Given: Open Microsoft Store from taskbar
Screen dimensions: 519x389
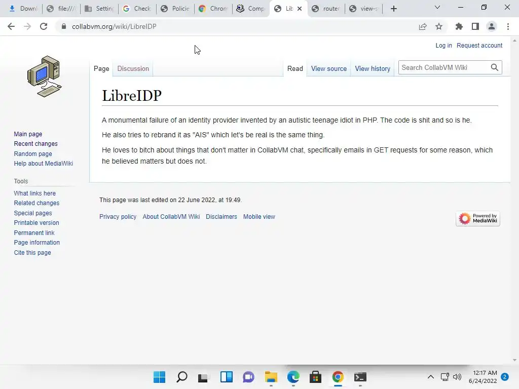Looking at the screenshot, I should click(x=315, y=377).
